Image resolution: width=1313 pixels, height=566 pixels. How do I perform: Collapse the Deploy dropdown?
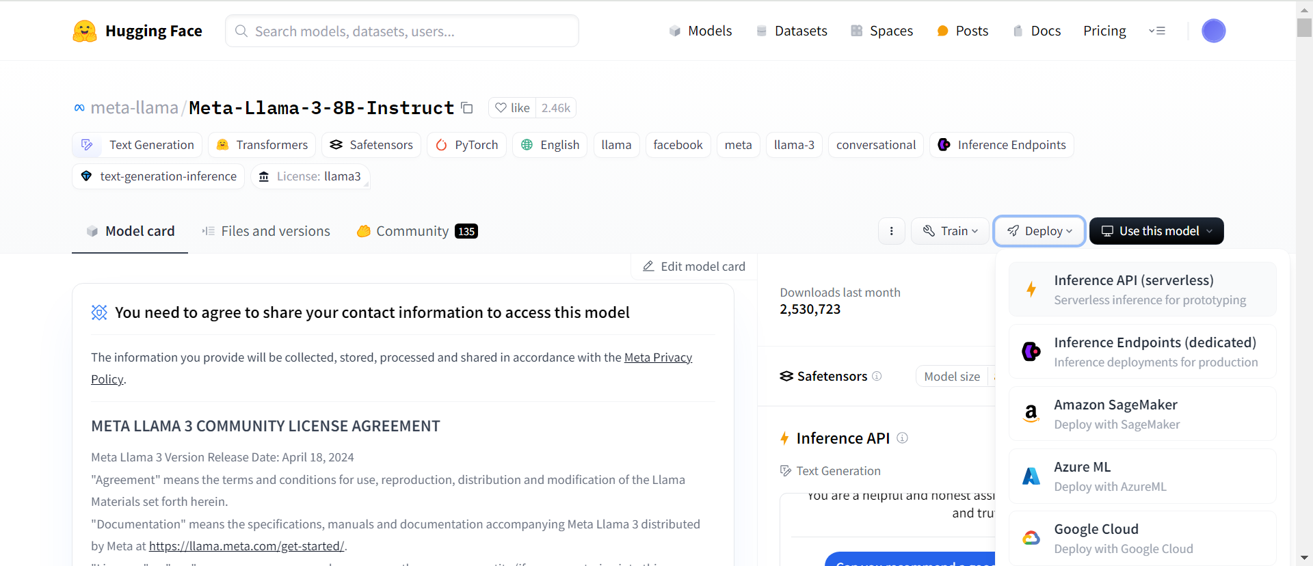click(x=1039, y=231)
